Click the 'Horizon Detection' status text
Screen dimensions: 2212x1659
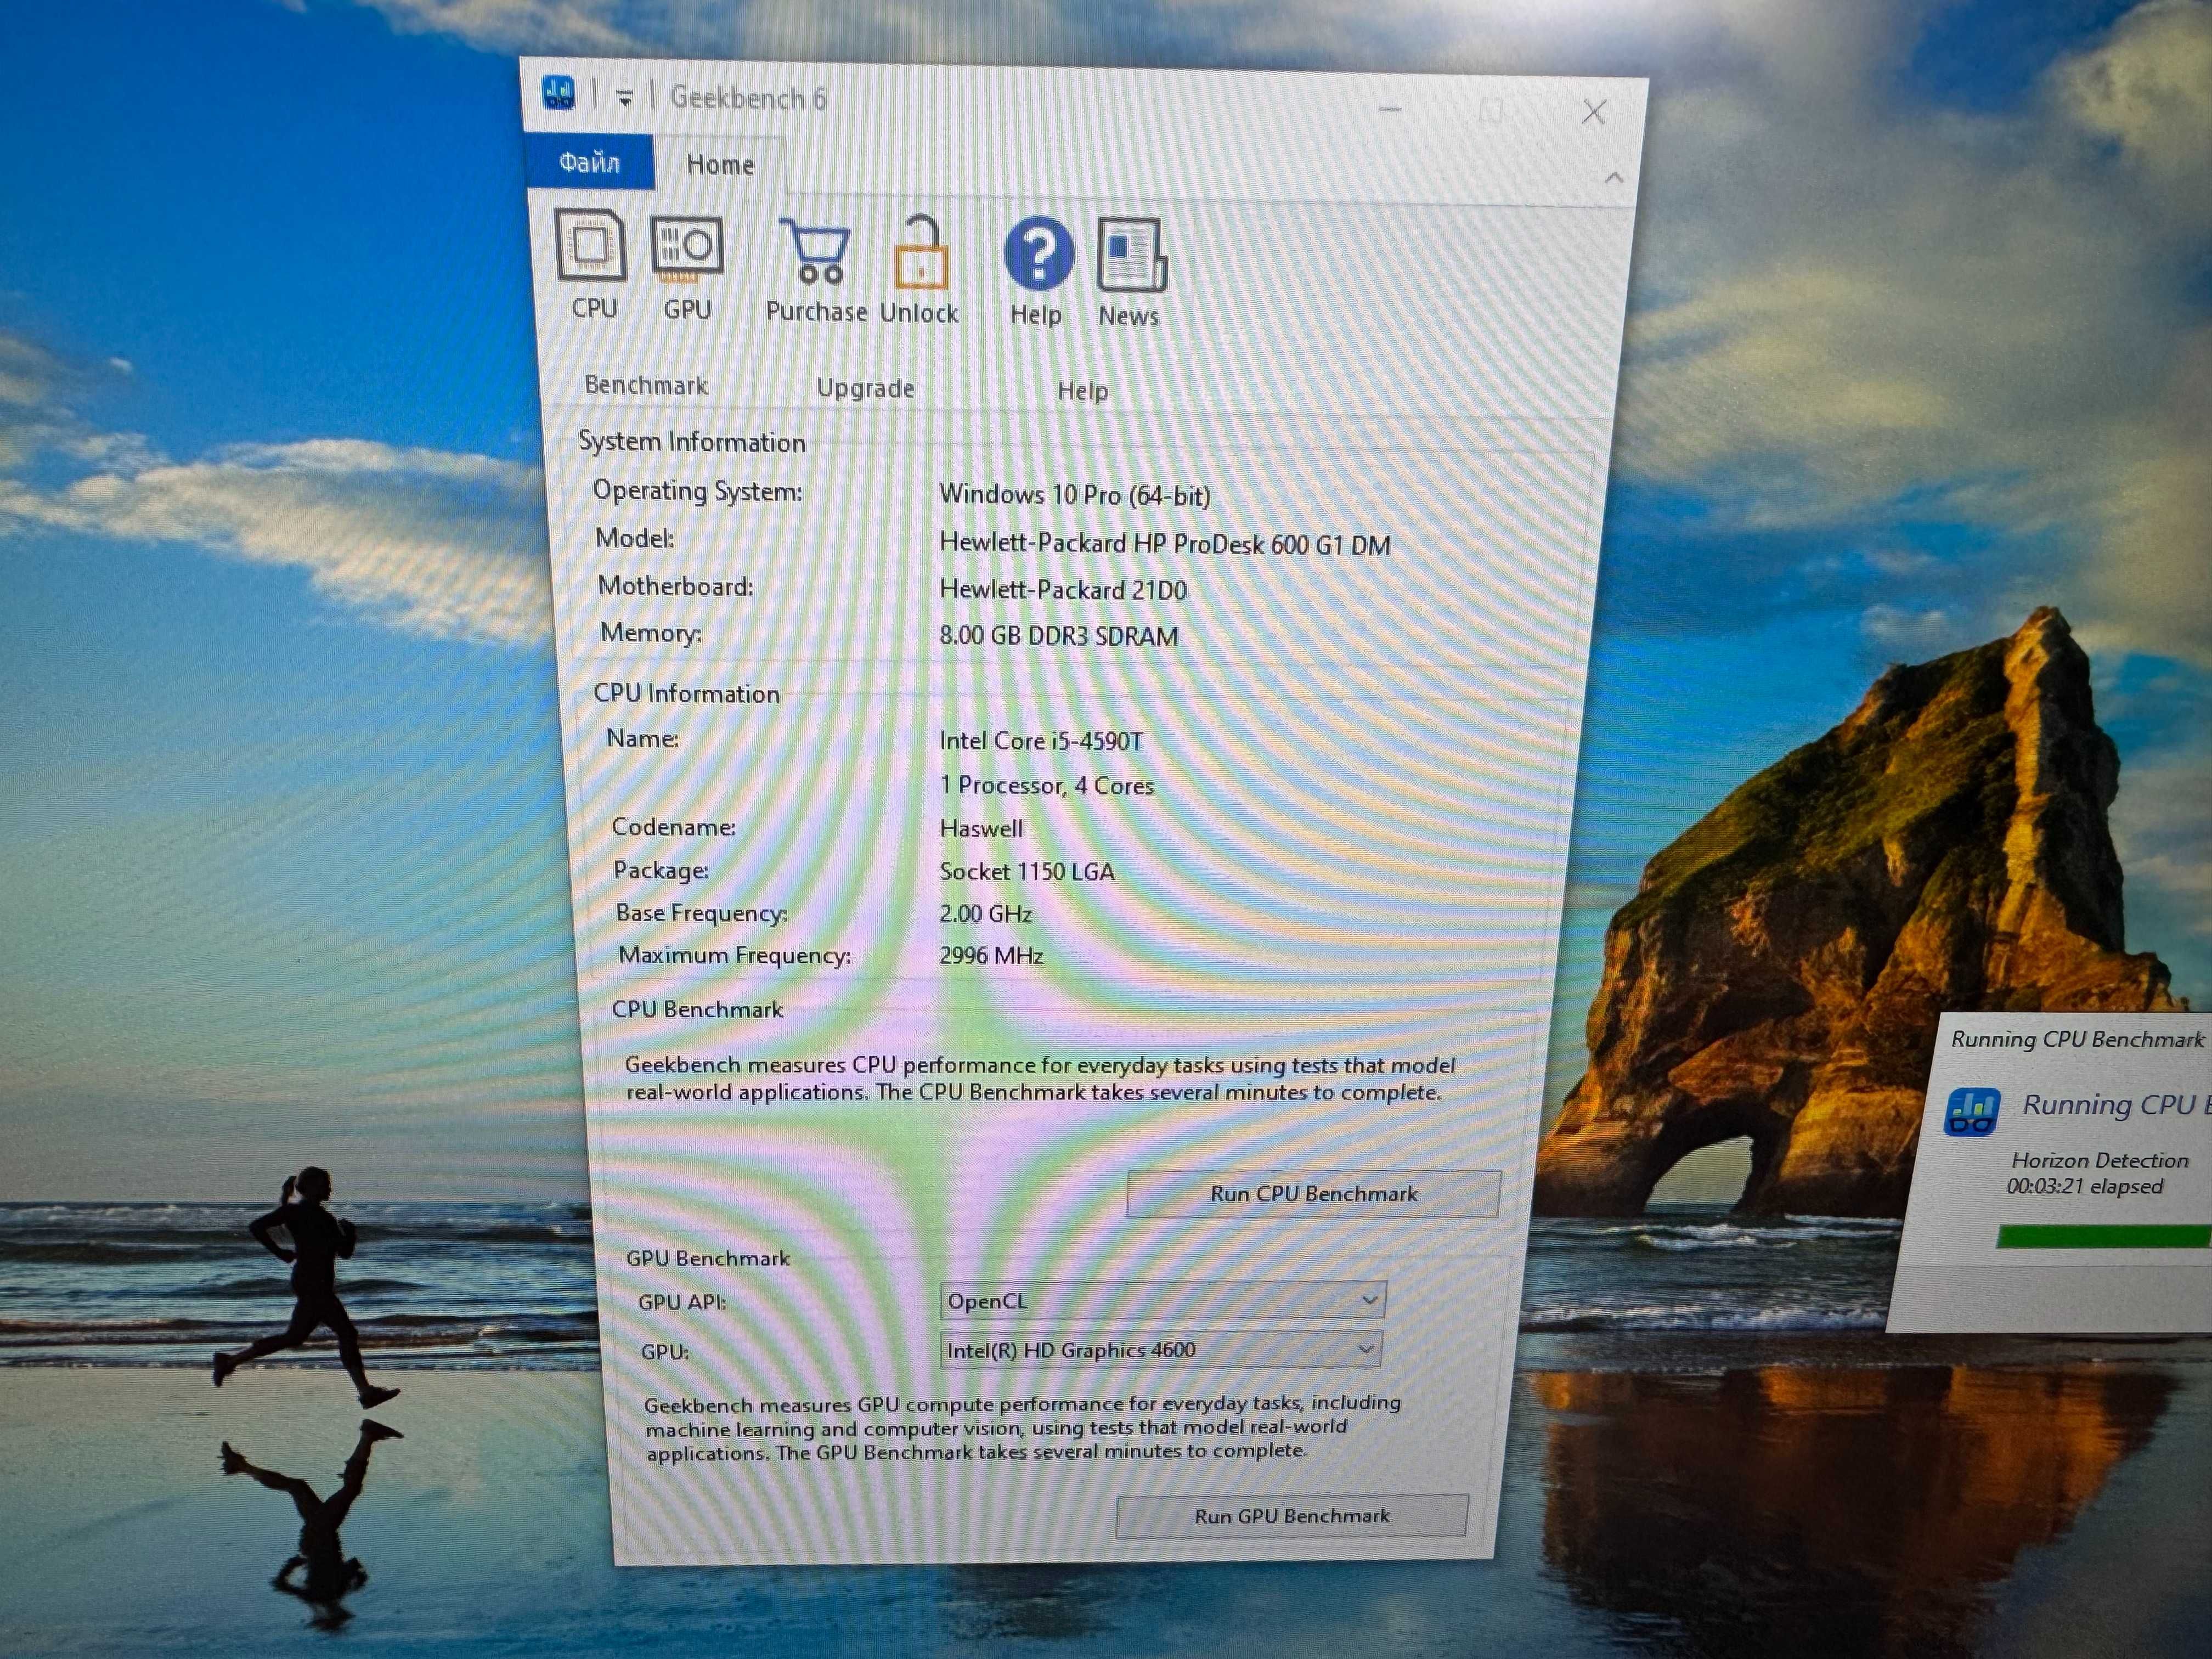(x=2099, y=1161)
